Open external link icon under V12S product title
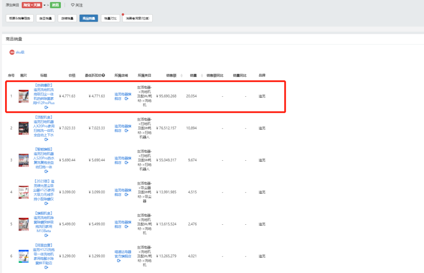The image size is (424, 273). (46, 203)
